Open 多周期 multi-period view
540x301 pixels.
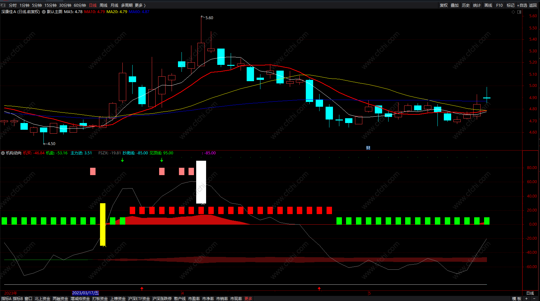[127, 5]
